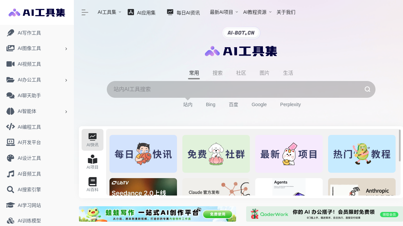The image size is (403, 226).
Task: Click the AI-BOT.CN badge
Action: tap(241, 33)
